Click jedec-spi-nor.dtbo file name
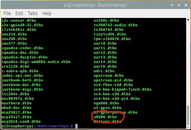The width and height of the screenshot is (191, 130). click(x=22, y=76)
